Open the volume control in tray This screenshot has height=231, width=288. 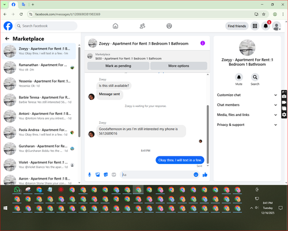coord(257,208)
